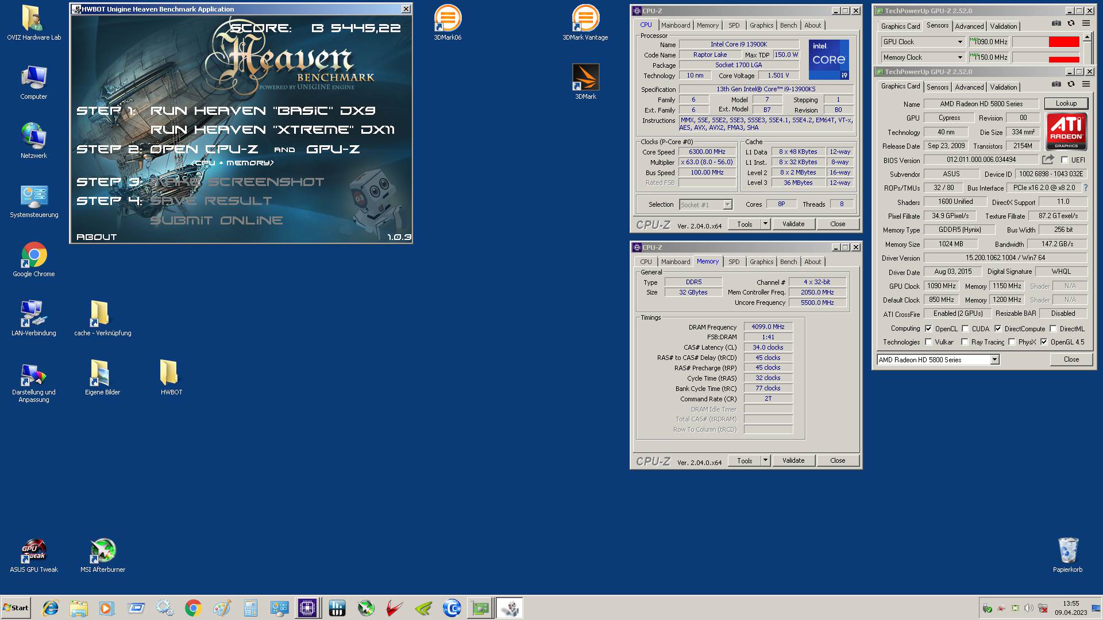The image size is (1103, 620).
Task: Click Close in the lower CPU-Z window
Action: click(x=838, y=460)
